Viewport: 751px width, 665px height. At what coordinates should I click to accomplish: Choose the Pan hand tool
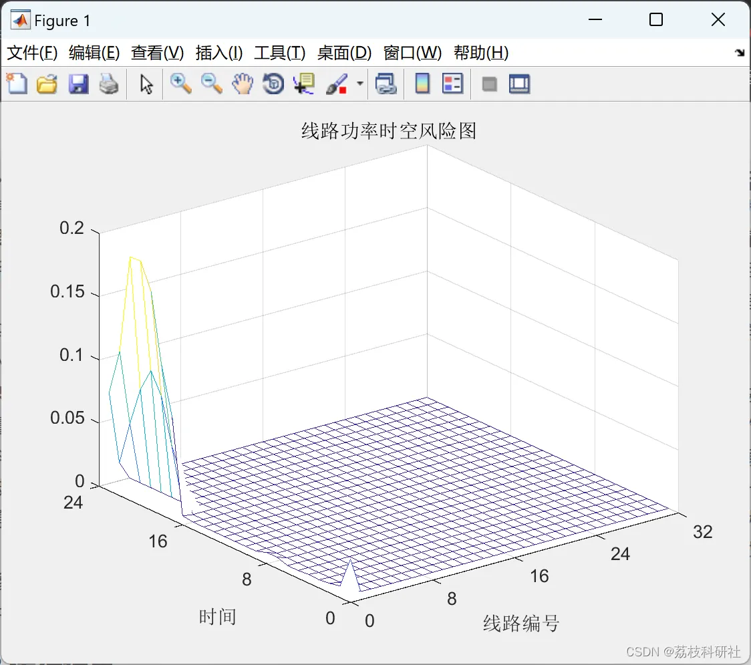243,84
